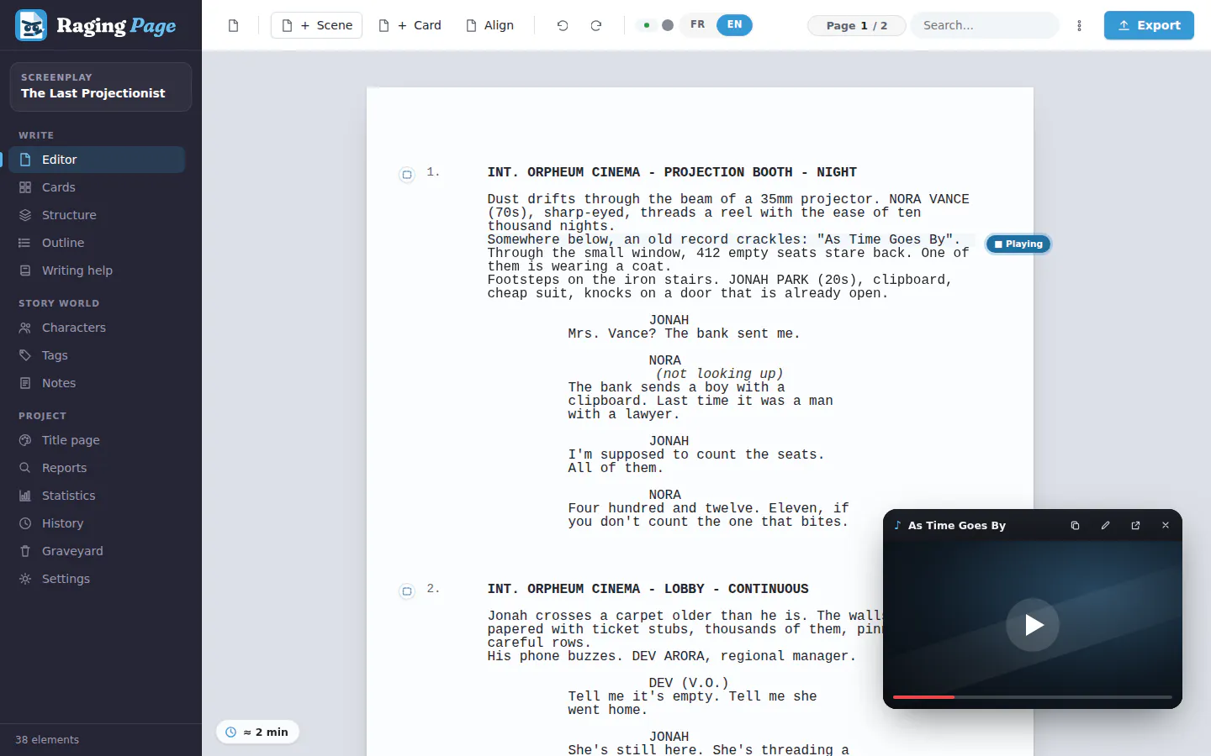
Task: Open the Title page
Action: click(97, 440)
